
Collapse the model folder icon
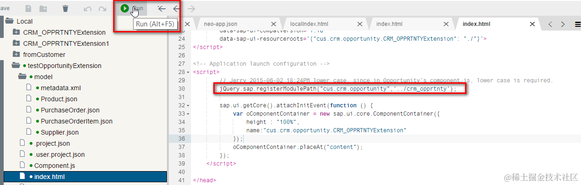22,77
